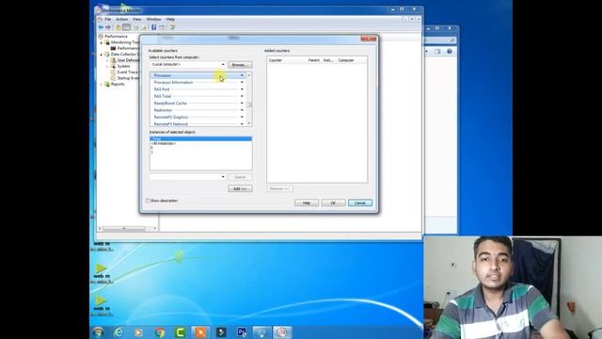The width and height of the screenshot is (602, 339).
Task: Toggle the Show/Hide Console Tree toolbar icon
Action: 126,27
